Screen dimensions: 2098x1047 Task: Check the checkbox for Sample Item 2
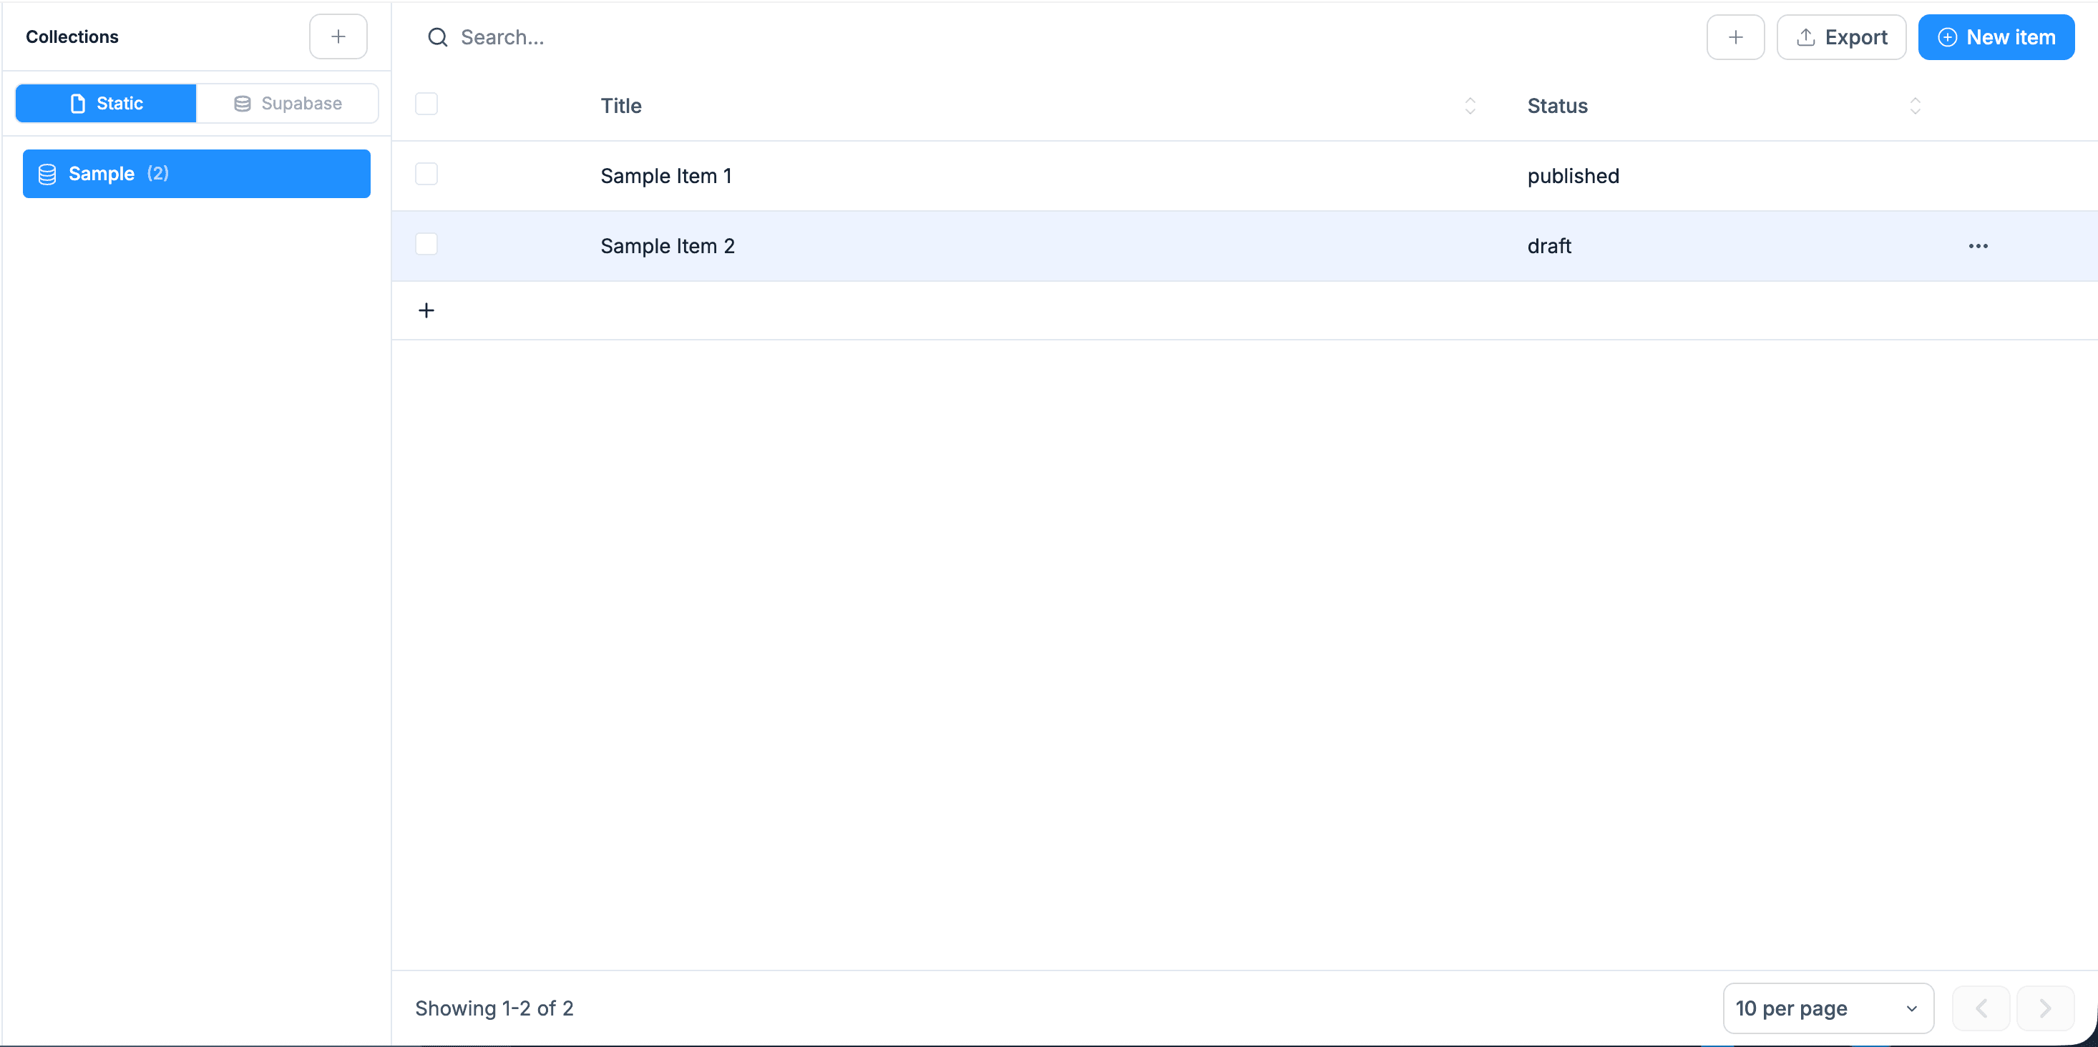426,243
